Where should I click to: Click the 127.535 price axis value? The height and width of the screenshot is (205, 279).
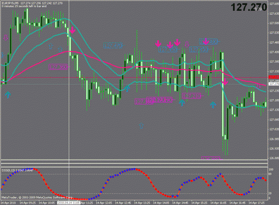(x=274, y=33)
